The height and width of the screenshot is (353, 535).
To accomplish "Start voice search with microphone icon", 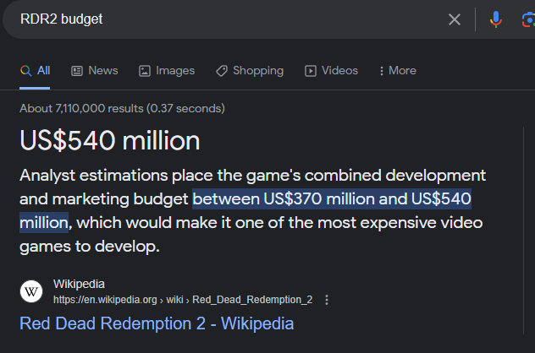I will click(x=496, y=19).
